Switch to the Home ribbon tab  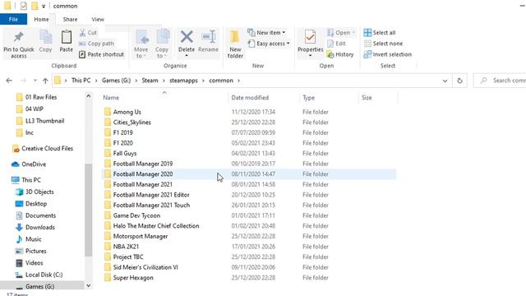pyautogui.click(x=41, y=19)
